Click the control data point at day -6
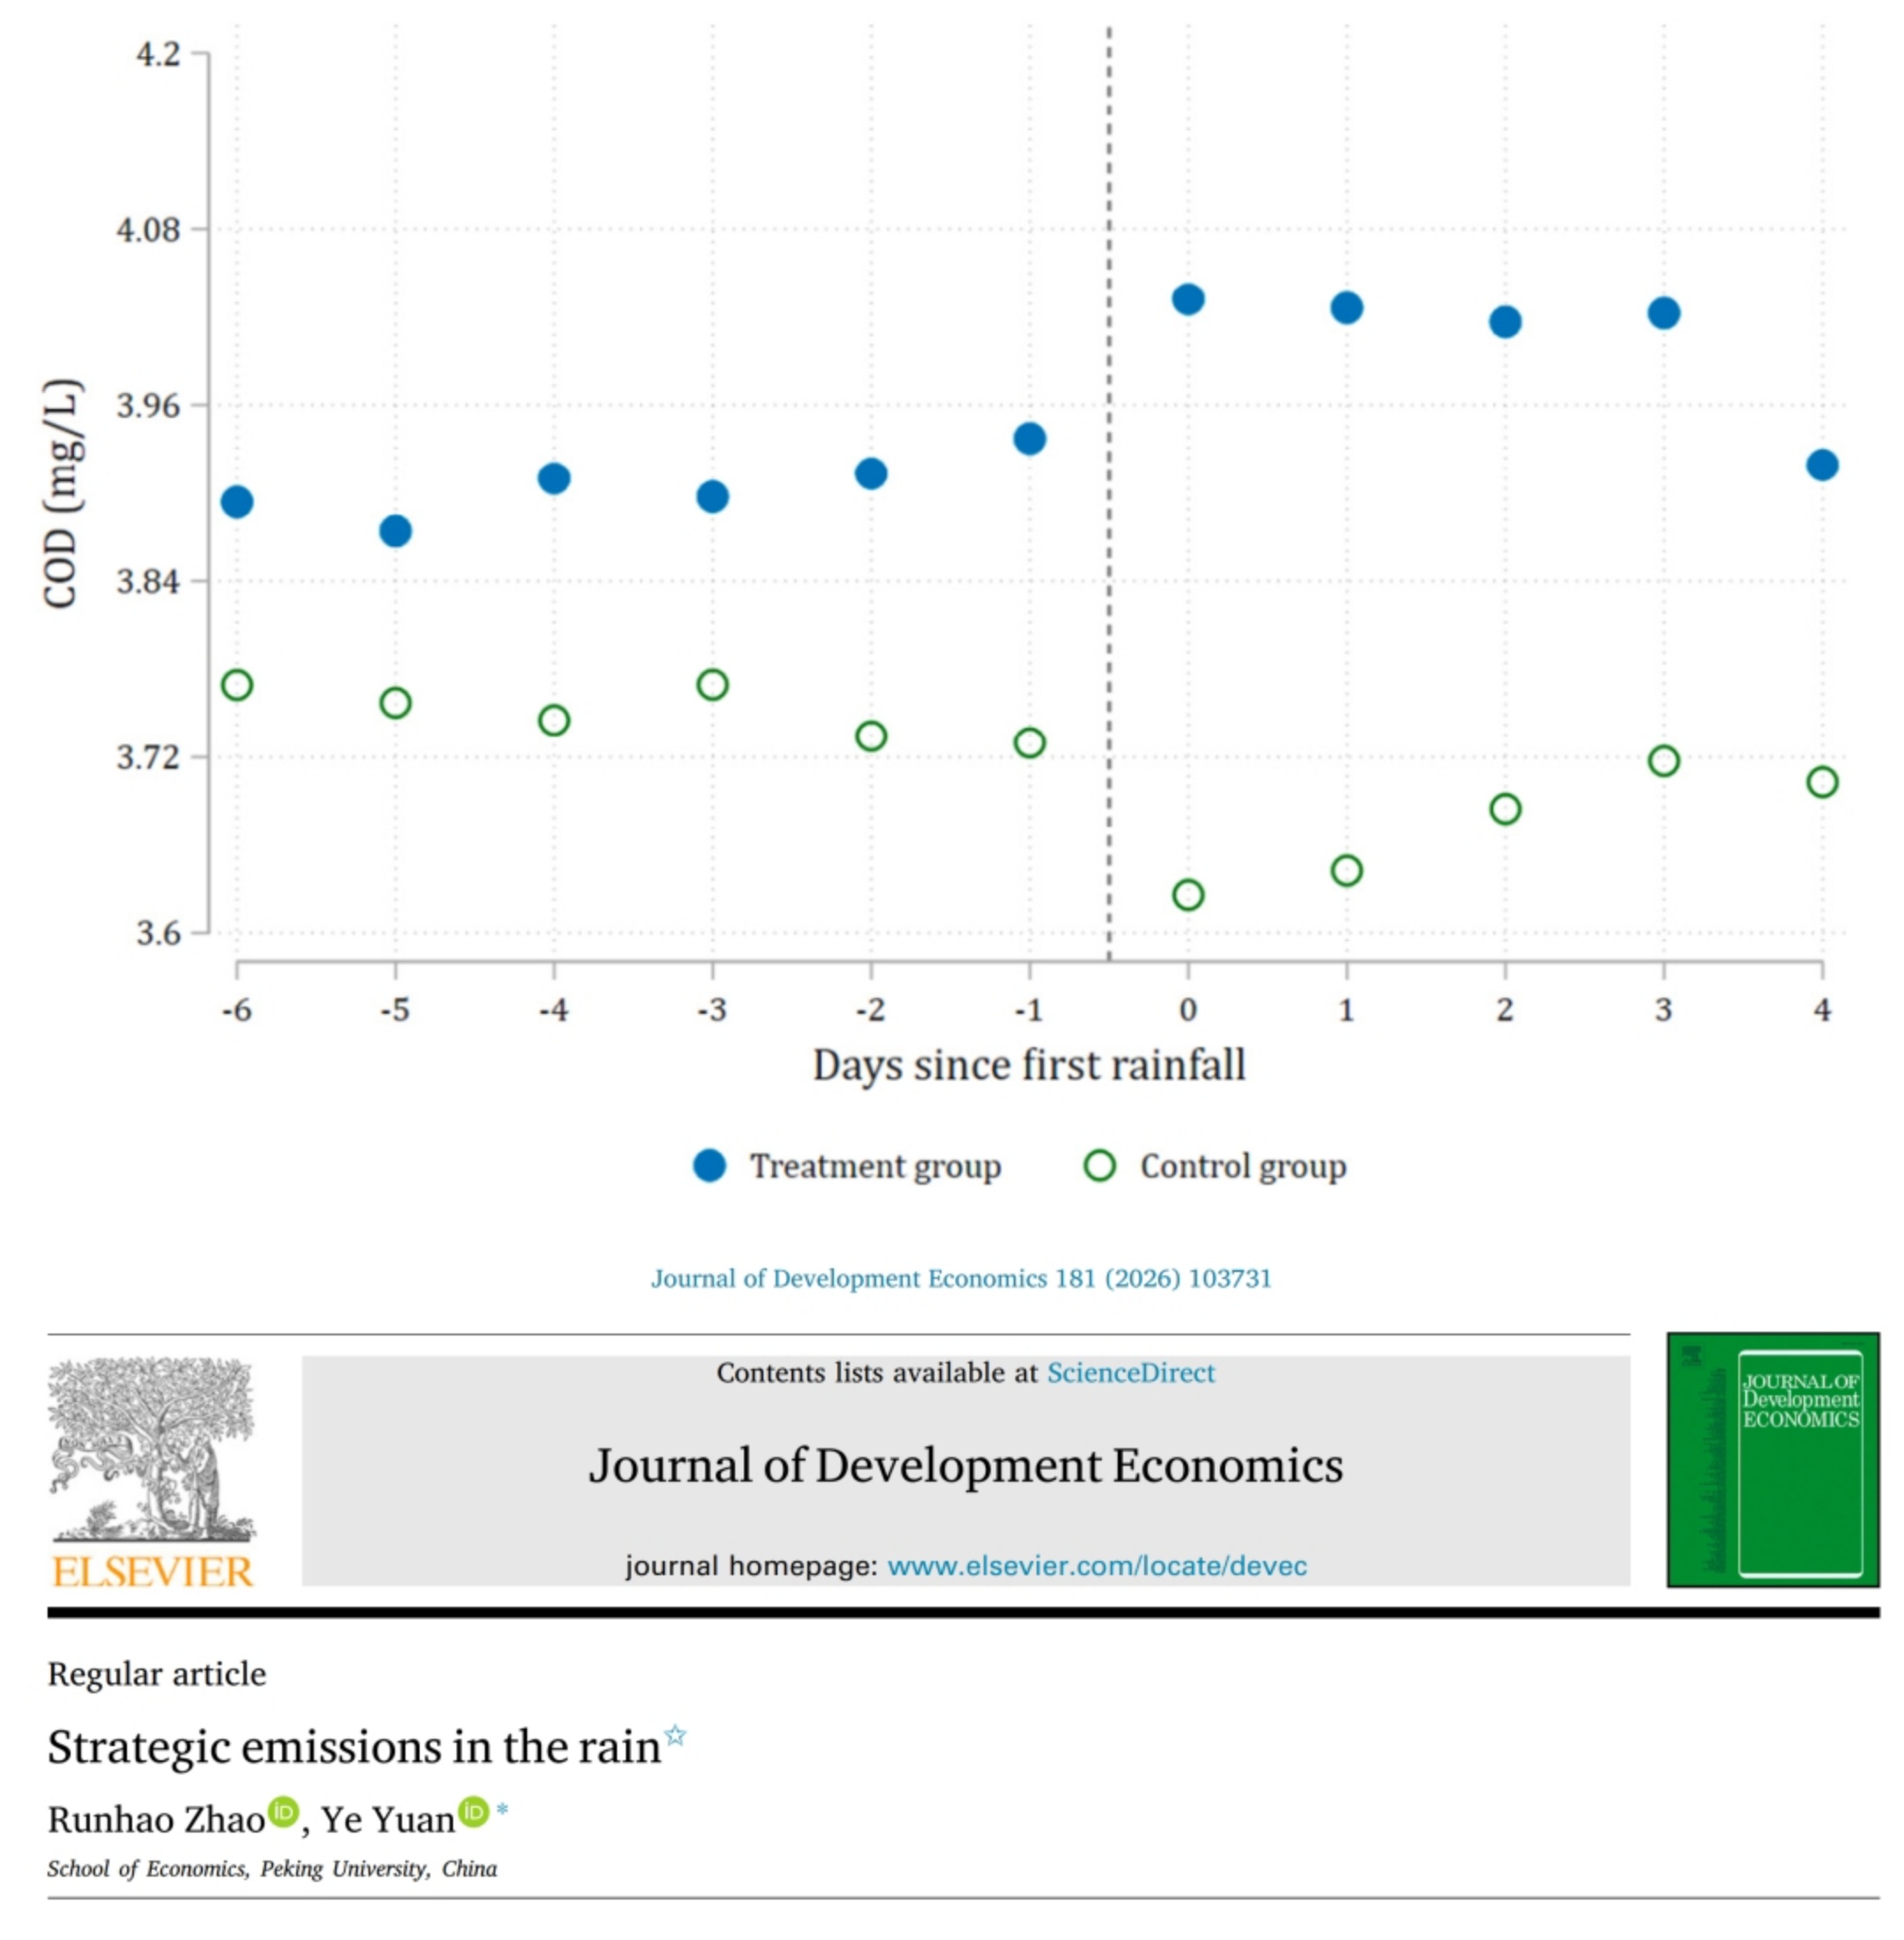1904x1940 pixels. (237, 685)
